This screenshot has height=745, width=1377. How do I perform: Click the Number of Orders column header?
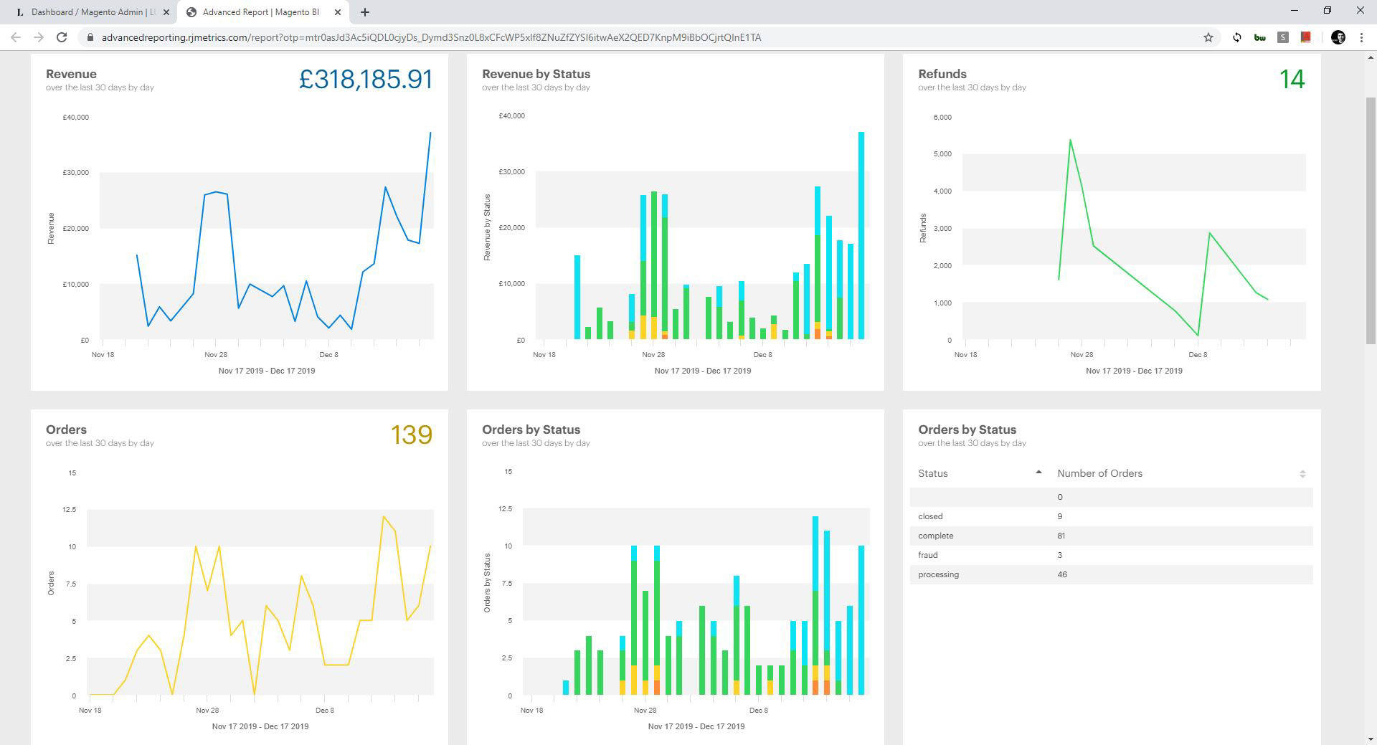[1099, 473]
